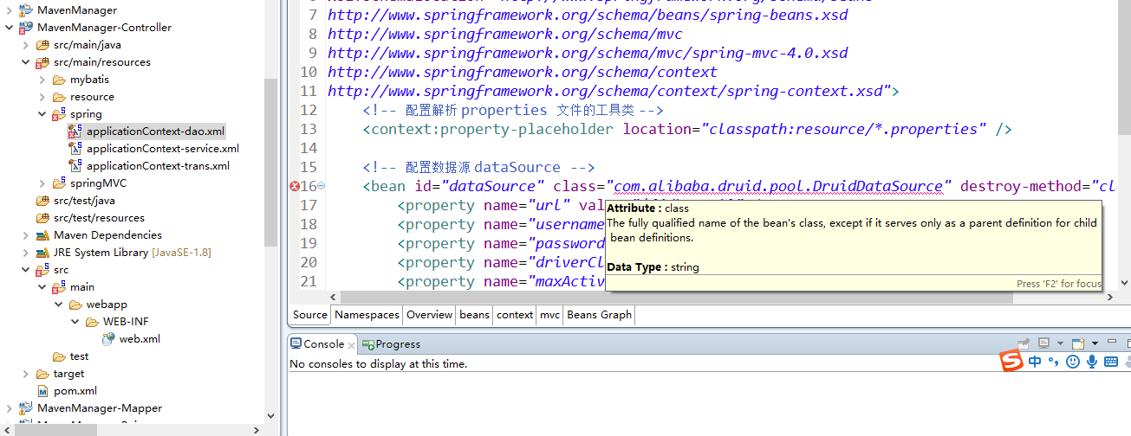Open the Sogou soft keyboard icon
The image size is (1131, 436).
(x=1111, y=362)
